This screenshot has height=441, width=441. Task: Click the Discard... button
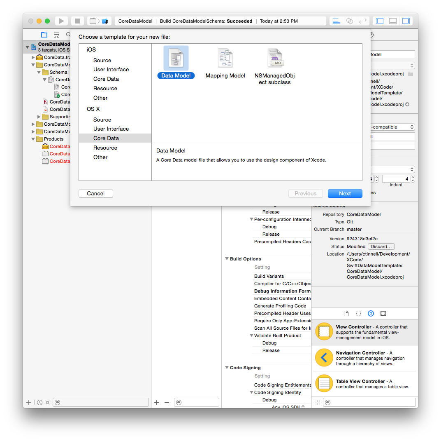381,246
